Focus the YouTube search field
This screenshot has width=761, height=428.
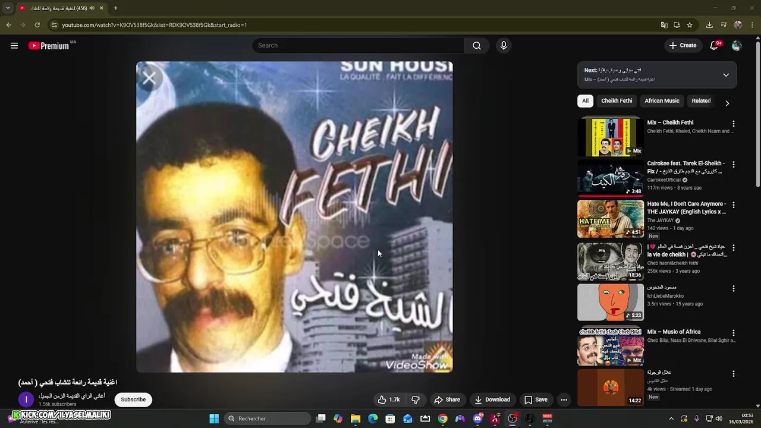tap(359, 46)
